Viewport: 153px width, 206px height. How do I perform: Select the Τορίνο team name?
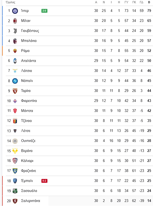[26, 91]
